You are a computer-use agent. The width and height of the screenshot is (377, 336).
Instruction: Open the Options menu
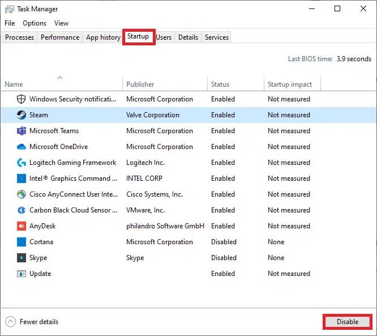(35, 23)
